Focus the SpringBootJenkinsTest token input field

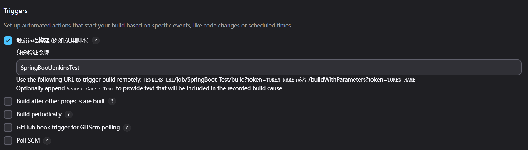coord(269,67)
